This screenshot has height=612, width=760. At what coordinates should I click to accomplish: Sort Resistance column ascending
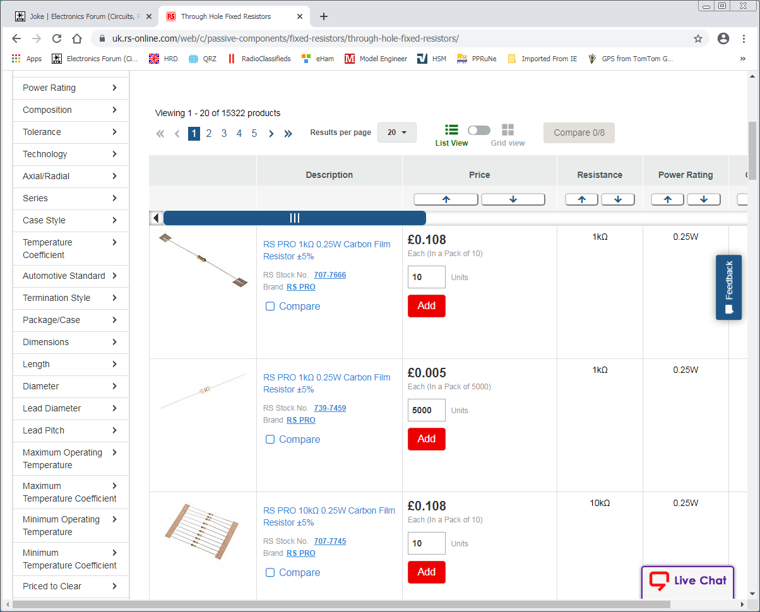pos(582,199)
